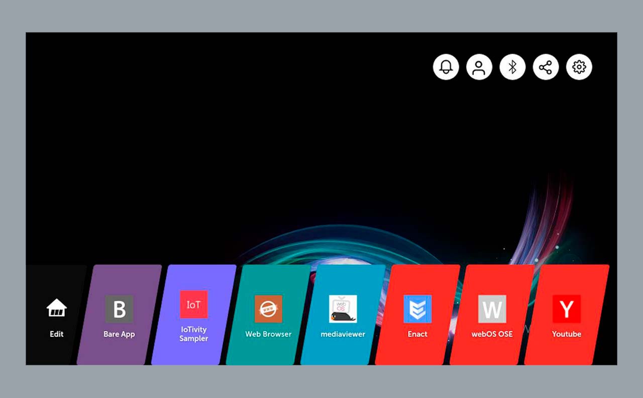Screen dimensions: 643x398
Task: Select the "Edit" label text
Action: pyautogui.click(x=57, y=334)
